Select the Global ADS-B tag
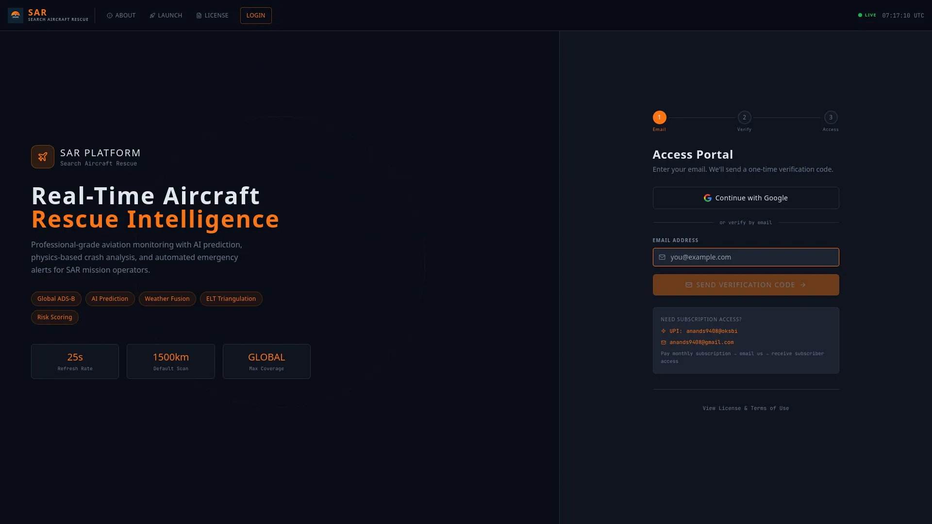Image resolution: width=932 pixels, height=524 pixels. [x=56, y=299]
